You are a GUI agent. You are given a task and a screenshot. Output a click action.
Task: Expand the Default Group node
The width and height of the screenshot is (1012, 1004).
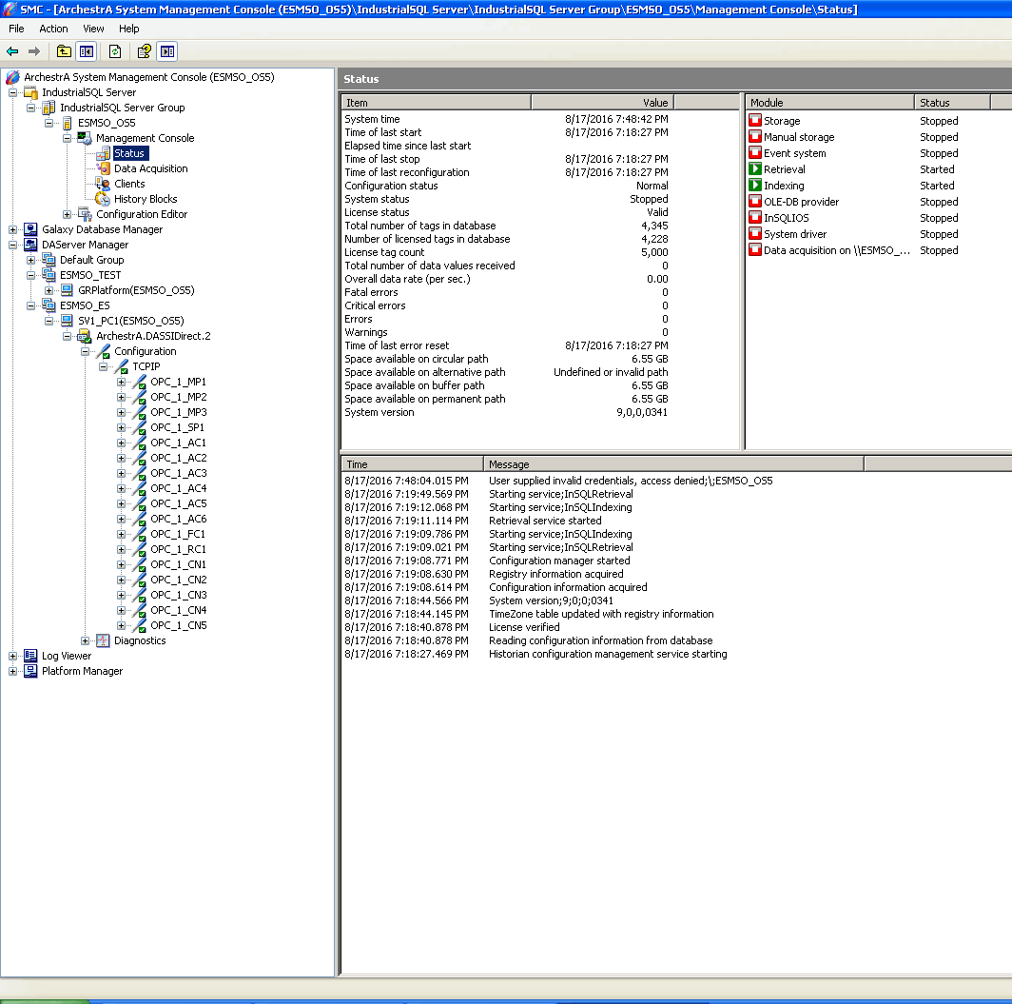(30, 260)
